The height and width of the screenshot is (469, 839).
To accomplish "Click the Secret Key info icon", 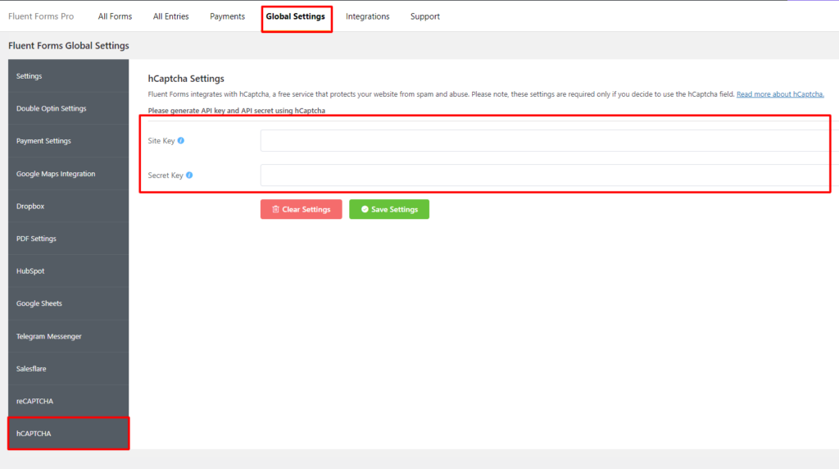I will pyautogui.click(x=189, y=175).
